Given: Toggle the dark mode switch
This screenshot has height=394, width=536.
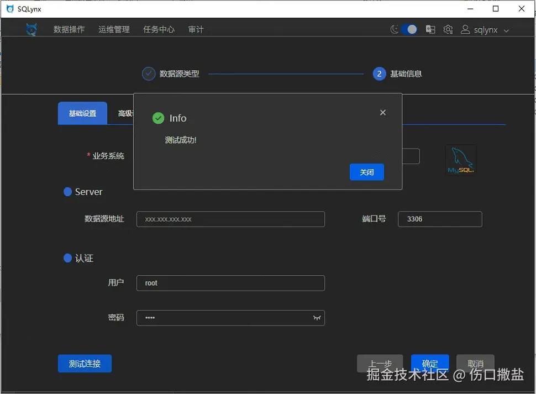Looking at the screenshot, I should (409, 29).
